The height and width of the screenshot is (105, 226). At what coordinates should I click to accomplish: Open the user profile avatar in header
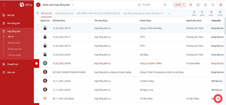click(221, 5)
